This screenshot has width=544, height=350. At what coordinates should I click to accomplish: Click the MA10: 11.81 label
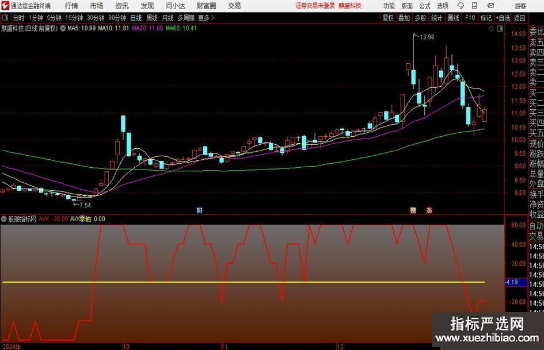point(113,28)
